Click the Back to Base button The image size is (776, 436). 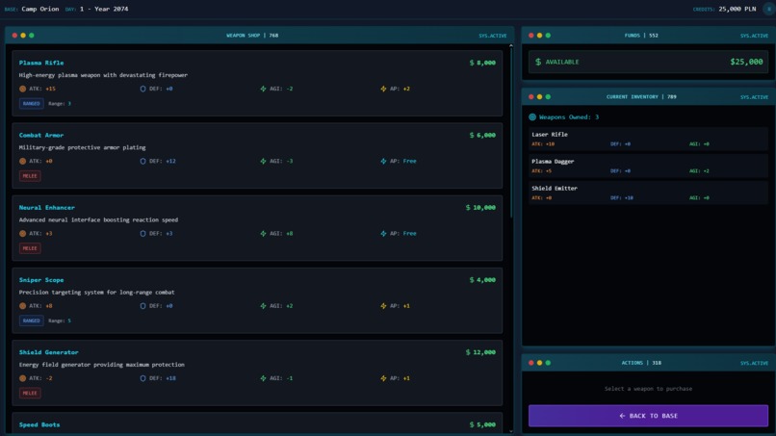(648, 416)
